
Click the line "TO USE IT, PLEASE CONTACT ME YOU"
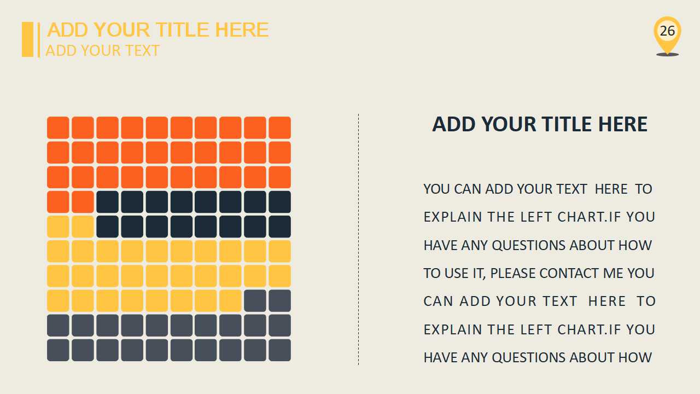click(x=539, y=273)
